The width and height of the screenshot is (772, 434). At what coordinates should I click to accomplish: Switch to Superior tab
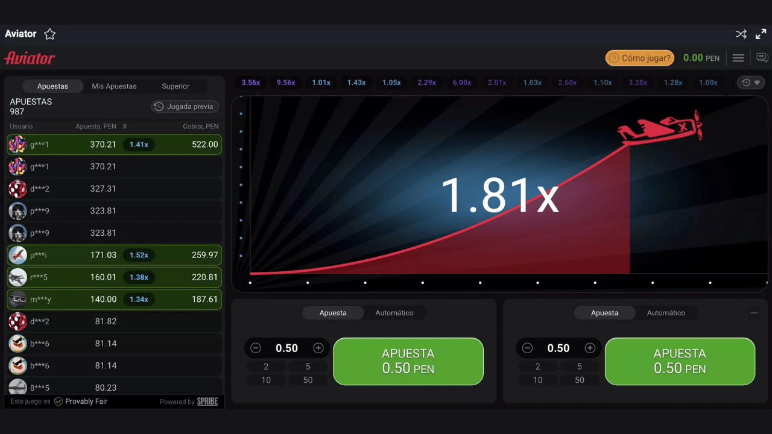pos(176,86)
